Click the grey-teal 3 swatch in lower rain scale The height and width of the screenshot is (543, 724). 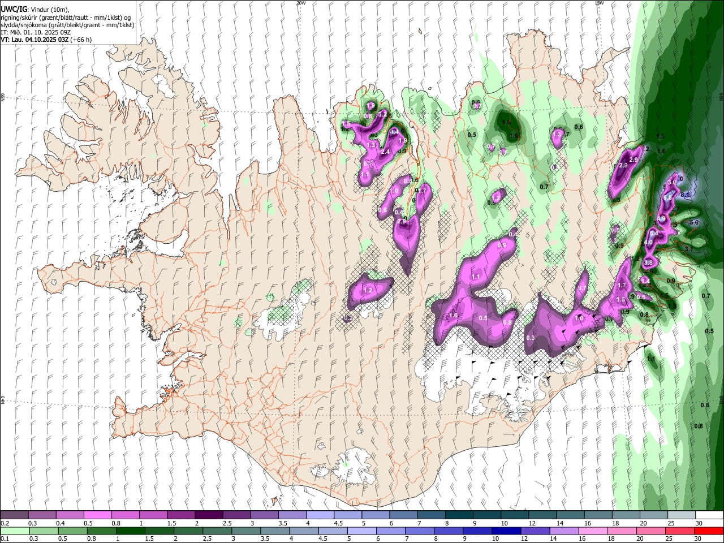click(x=246, y=531)
